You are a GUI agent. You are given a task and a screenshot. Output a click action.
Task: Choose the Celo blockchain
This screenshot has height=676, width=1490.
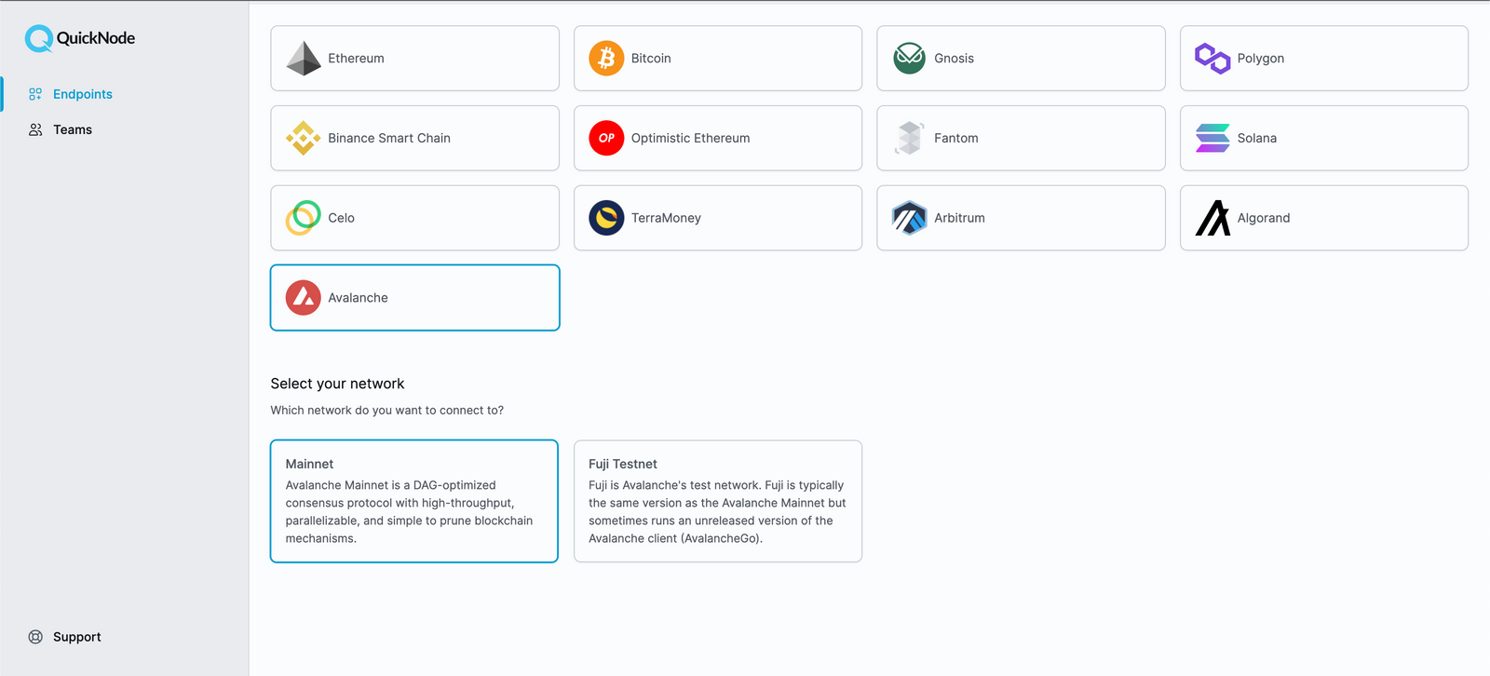point(413,218)
